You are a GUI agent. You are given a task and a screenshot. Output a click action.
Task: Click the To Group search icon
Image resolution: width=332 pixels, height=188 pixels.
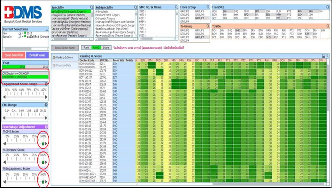[x=208, y=26]
